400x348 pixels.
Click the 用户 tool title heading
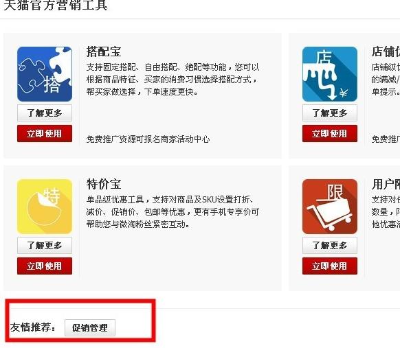click(x=386, y=184)
